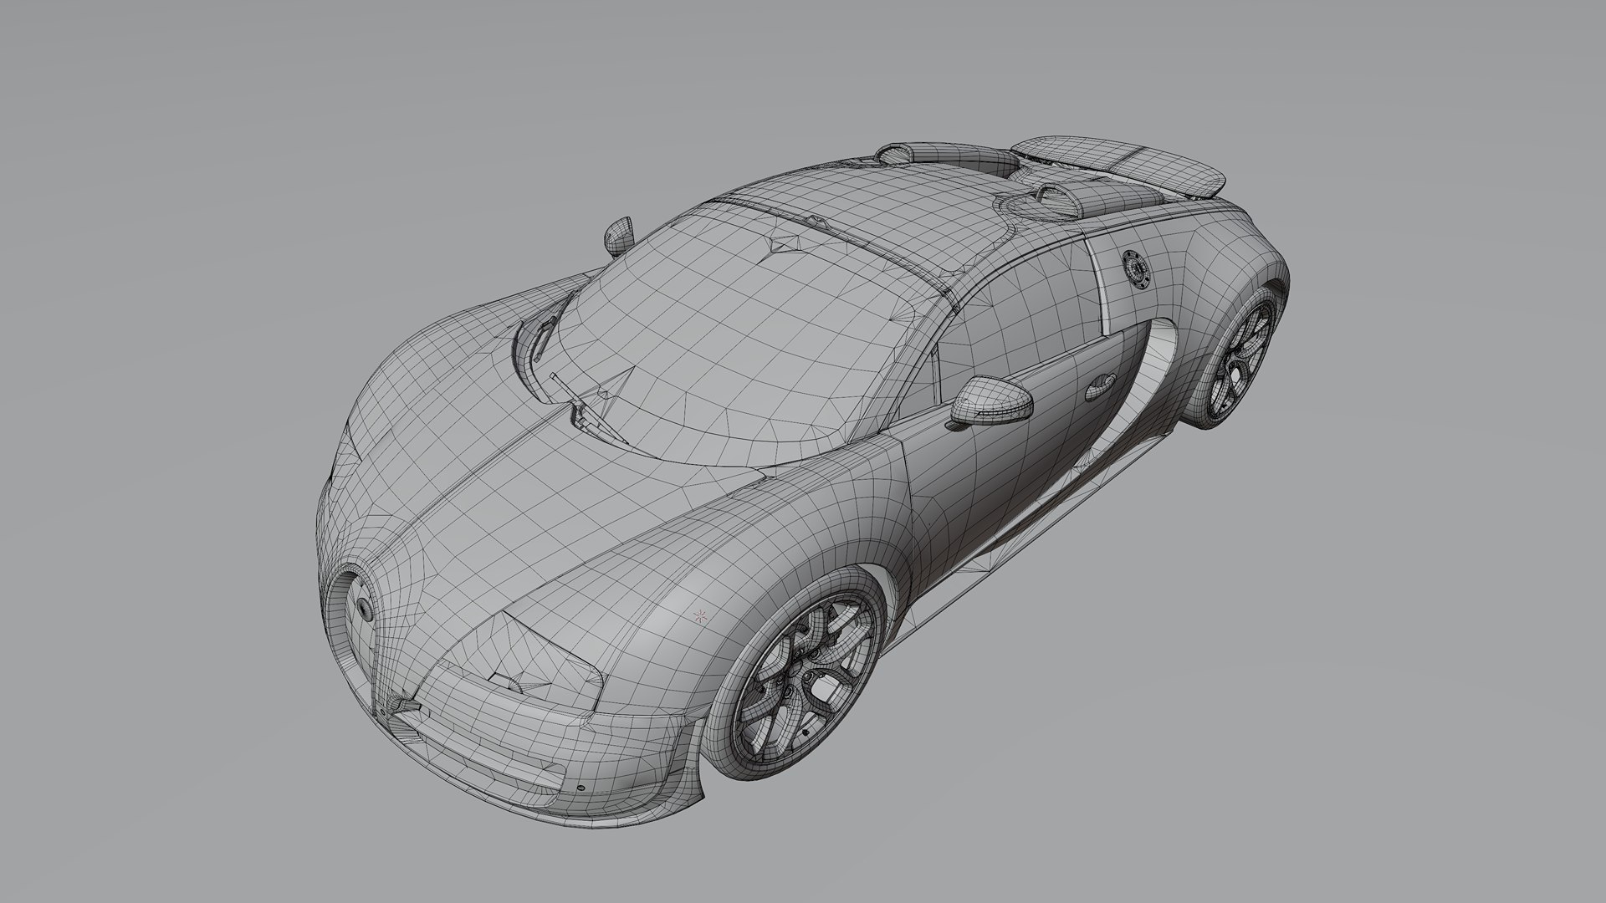Click the red 3D cursor marker on fender
Screen dimensions: 1606x903
click(701, 616)
